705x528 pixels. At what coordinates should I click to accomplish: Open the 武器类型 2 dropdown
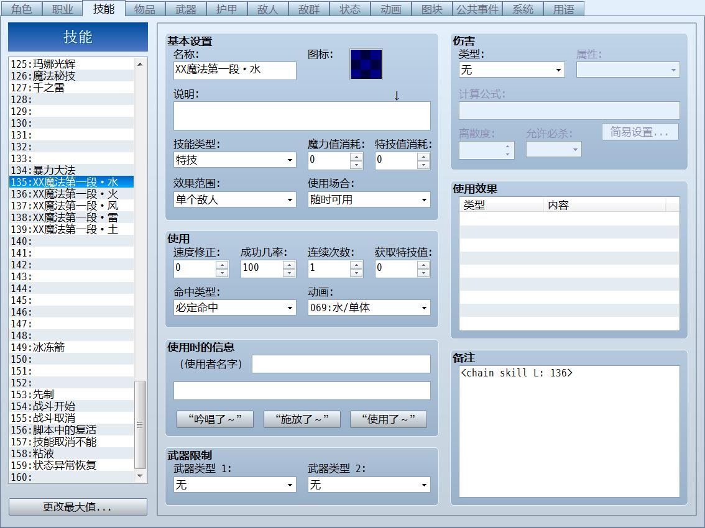(369, 485)
